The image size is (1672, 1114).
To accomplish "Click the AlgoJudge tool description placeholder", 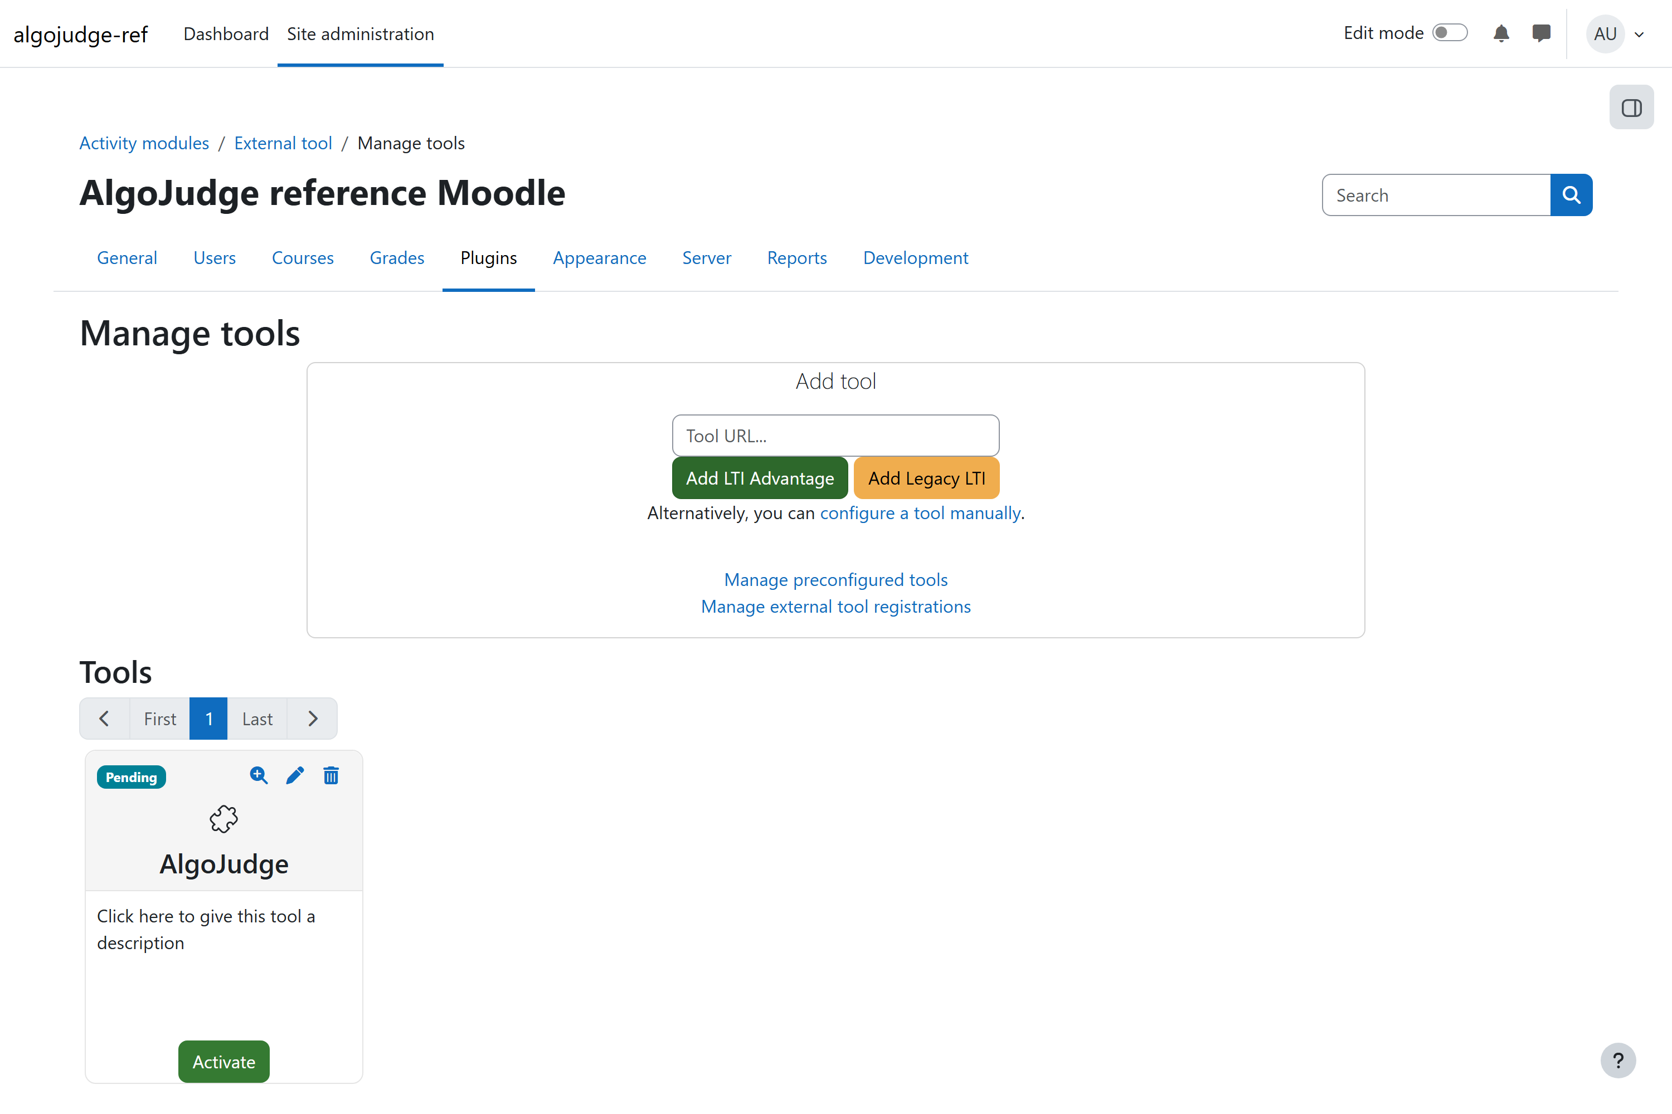I will click(206, 929).
